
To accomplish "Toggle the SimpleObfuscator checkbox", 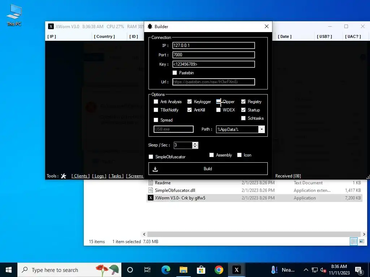I will 151,157.
